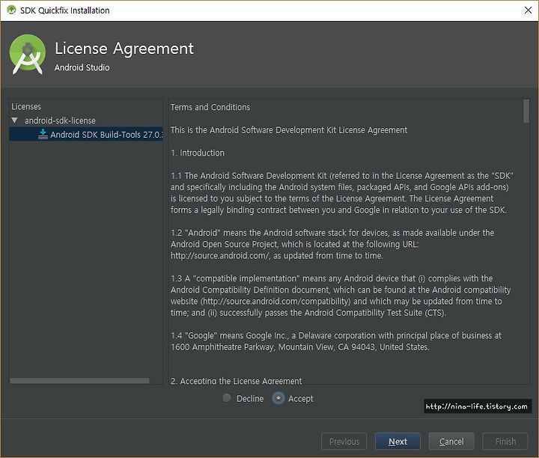539x458 pixels.
Task: Click the title bar Android icon
Action: pos(11,10)
